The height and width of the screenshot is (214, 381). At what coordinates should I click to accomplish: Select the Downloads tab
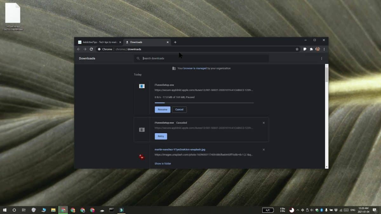[x=147, y=42]
